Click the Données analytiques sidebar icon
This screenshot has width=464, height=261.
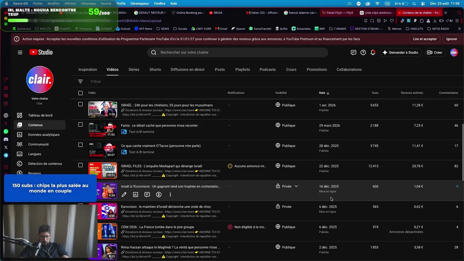click(x=20, y=134)
